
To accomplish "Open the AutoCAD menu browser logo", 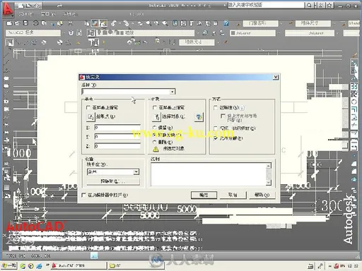I will [8, 9].
